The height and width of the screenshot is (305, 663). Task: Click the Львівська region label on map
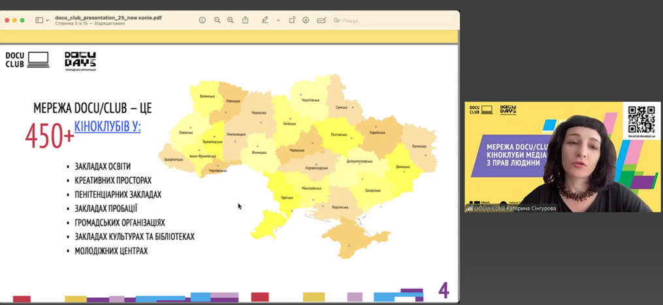186,132
